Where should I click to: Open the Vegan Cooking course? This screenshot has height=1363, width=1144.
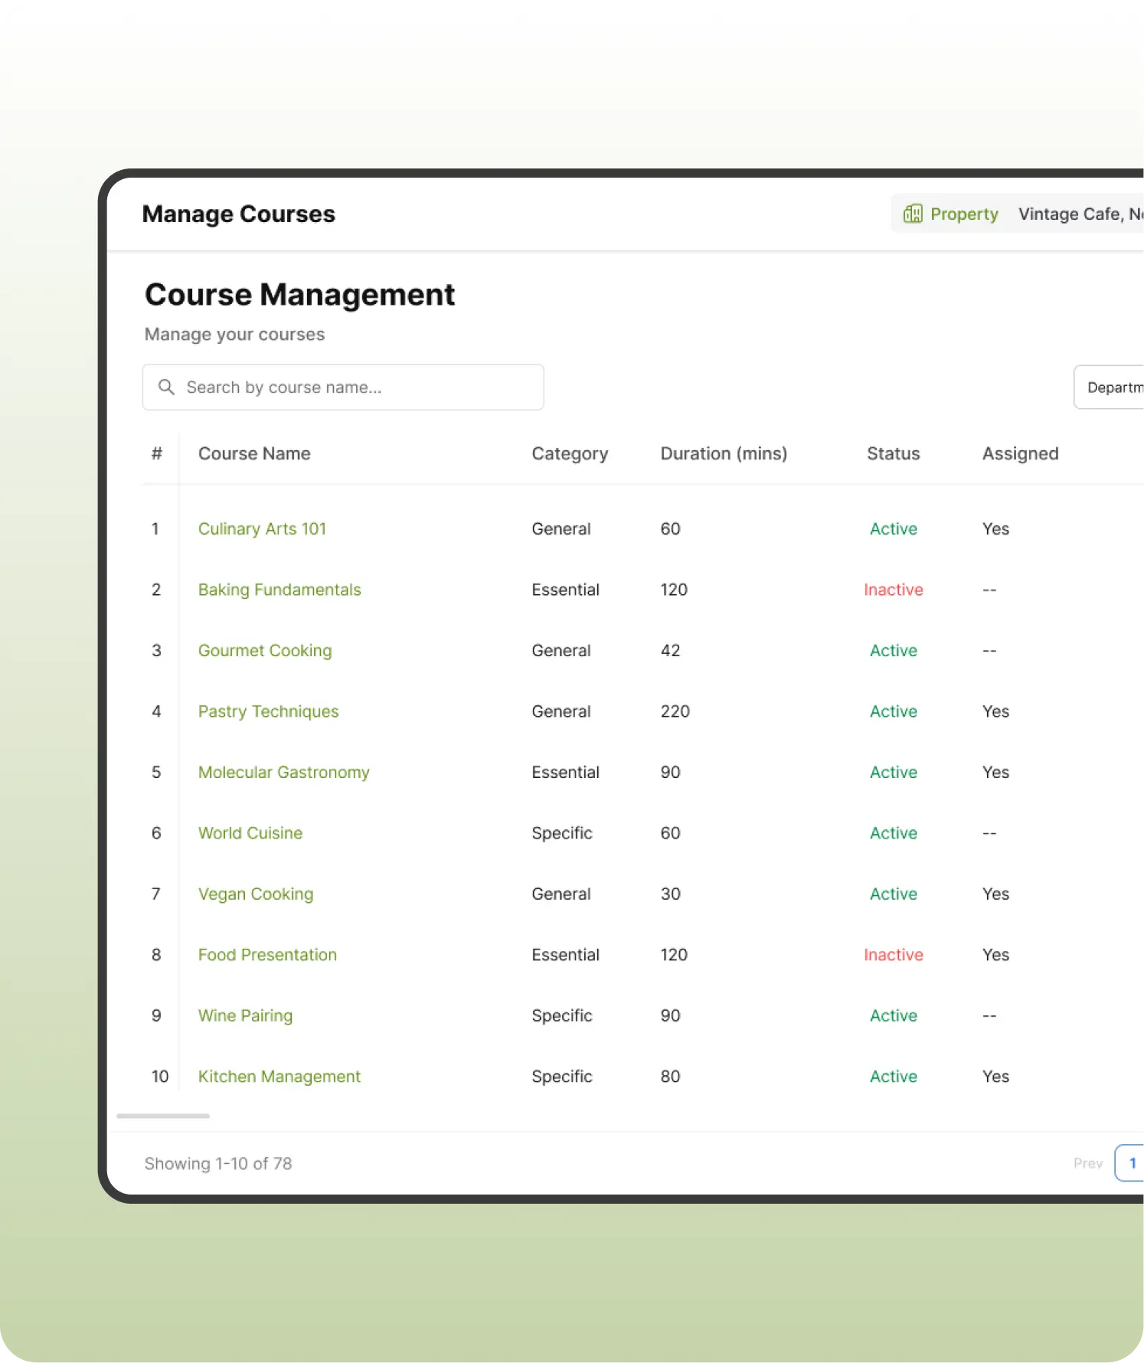pos(256,894)
